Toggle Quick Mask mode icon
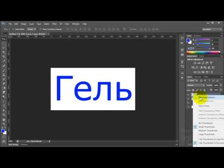The image size is (224, 168). point(4,137)
